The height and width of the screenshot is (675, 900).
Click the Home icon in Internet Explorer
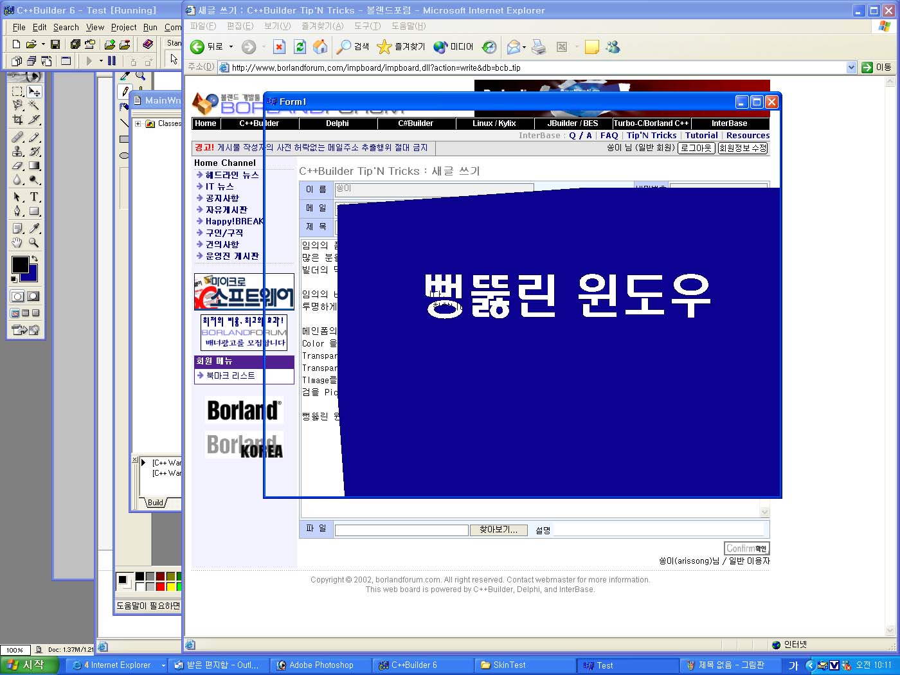tap(319, 47)
